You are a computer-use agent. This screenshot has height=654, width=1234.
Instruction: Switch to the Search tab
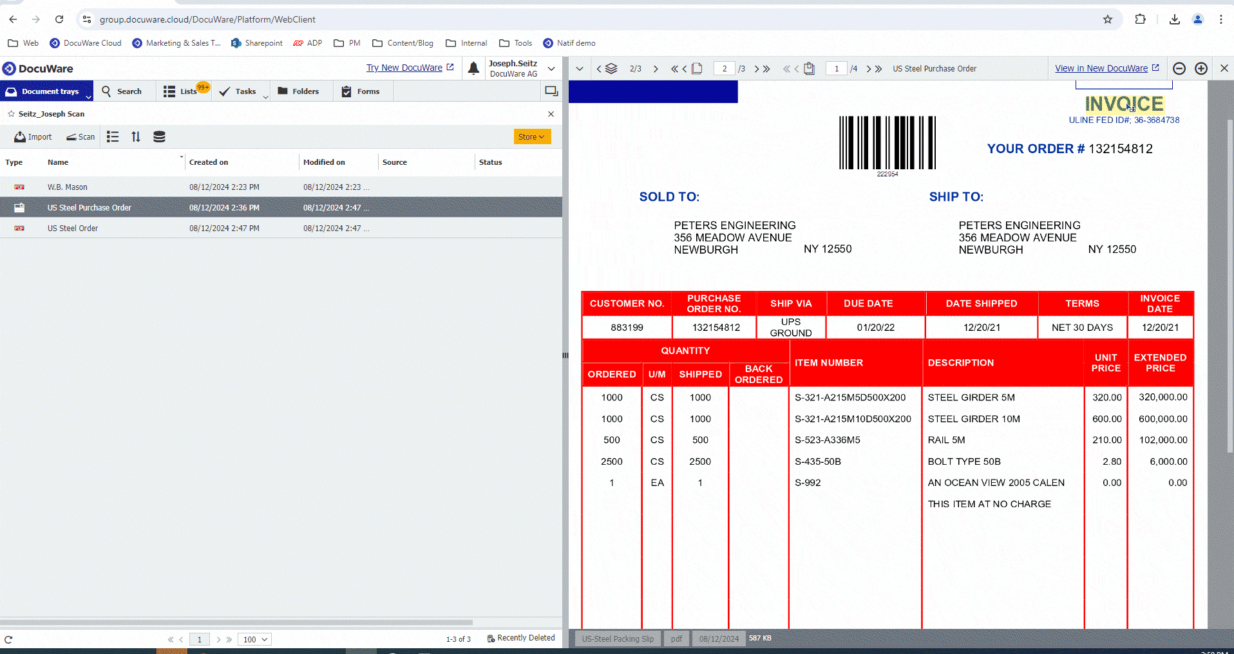(x=125, y=91)
